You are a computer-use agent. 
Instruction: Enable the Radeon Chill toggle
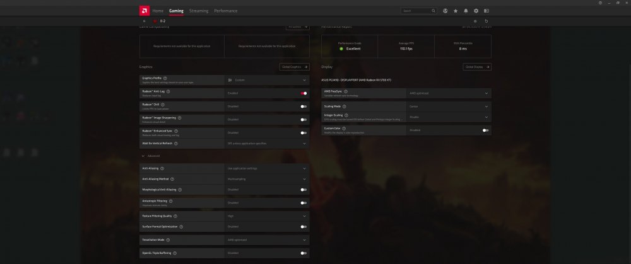304,106
